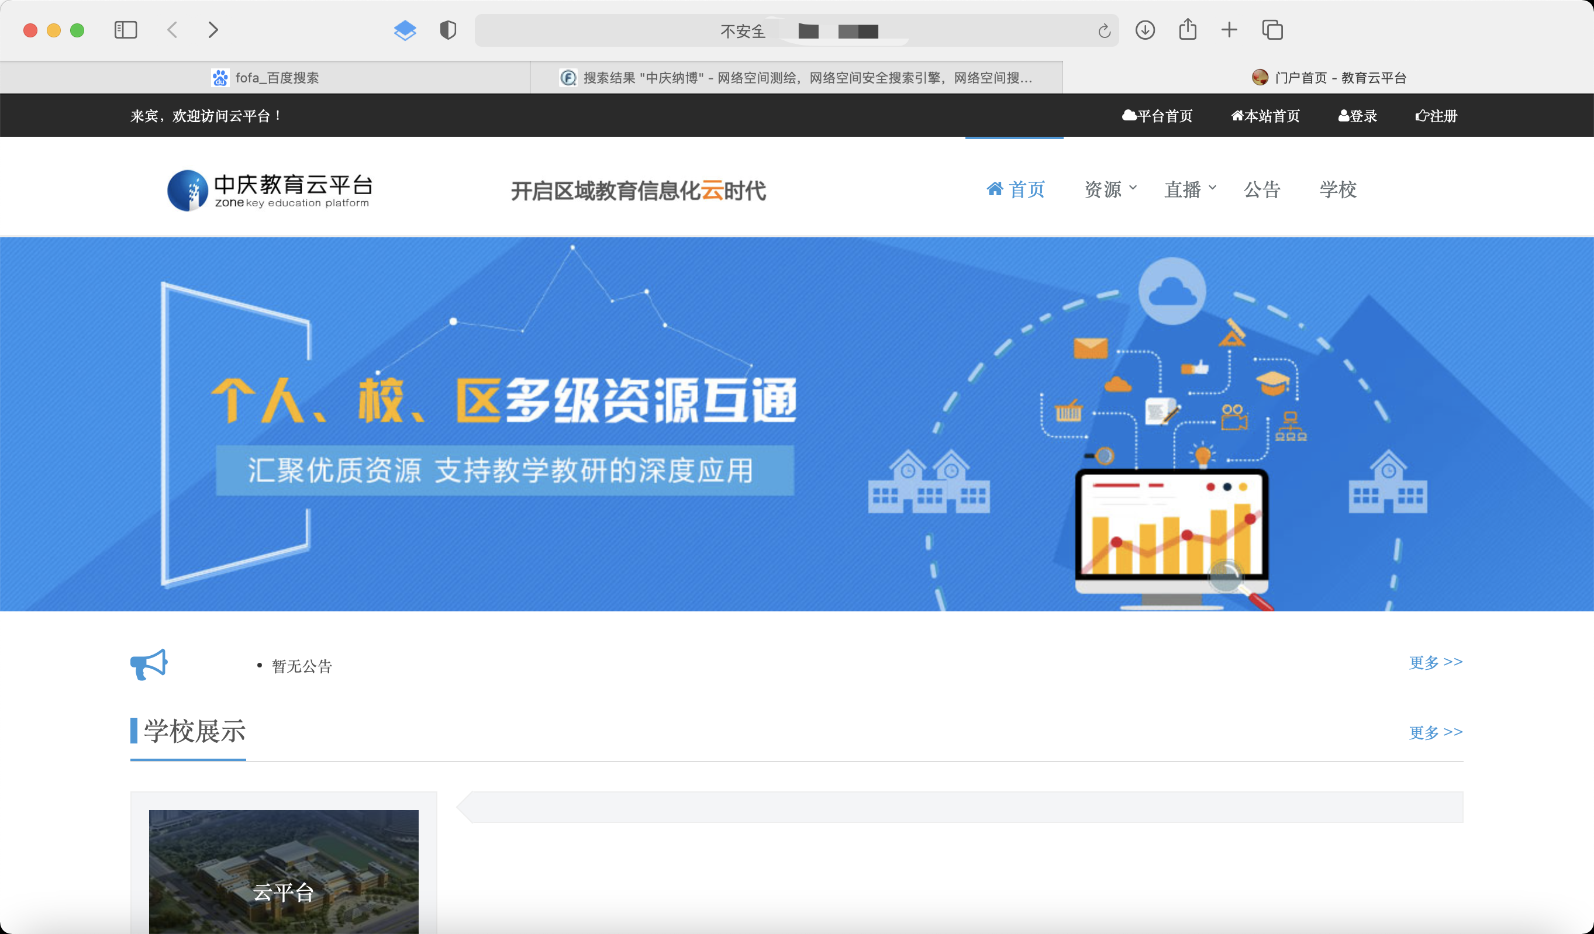Open the downloads icon in toolbar
Viewport: 1594px width, 934px height.
click(1145, 30)
